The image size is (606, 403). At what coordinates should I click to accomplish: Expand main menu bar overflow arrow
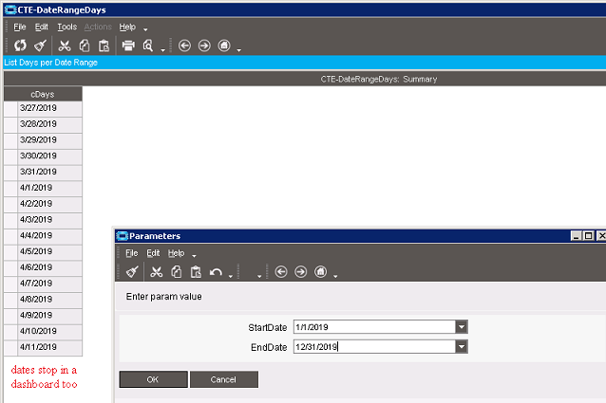click(145, 29)
